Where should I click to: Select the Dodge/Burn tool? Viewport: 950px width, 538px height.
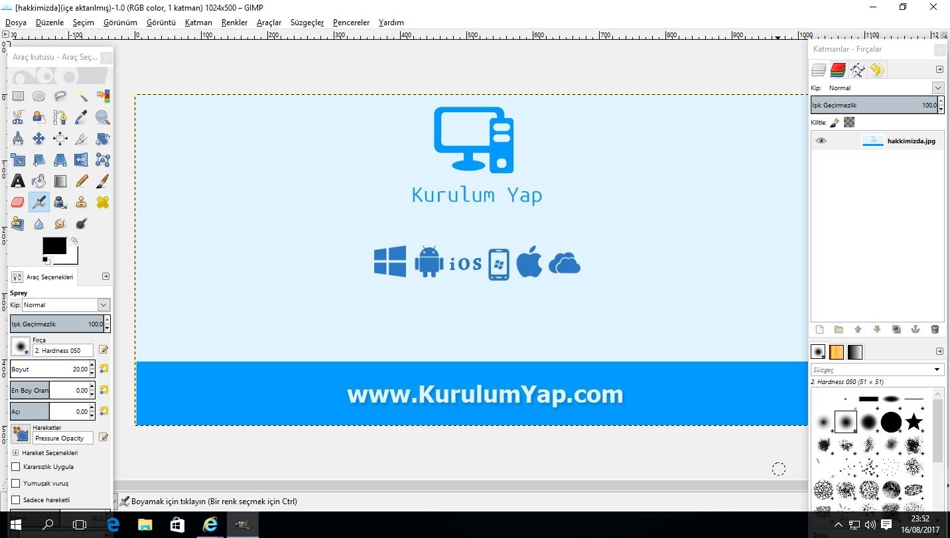(82, 224)
